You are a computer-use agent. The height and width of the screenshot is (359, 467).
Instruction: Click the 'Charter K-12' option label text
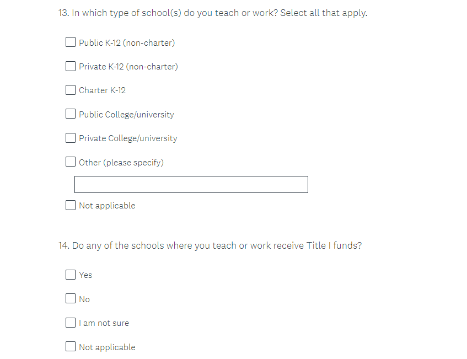click(x=102, y=90)
